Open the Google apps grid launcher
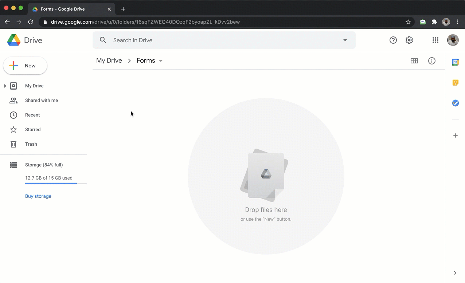 point(435,40)
